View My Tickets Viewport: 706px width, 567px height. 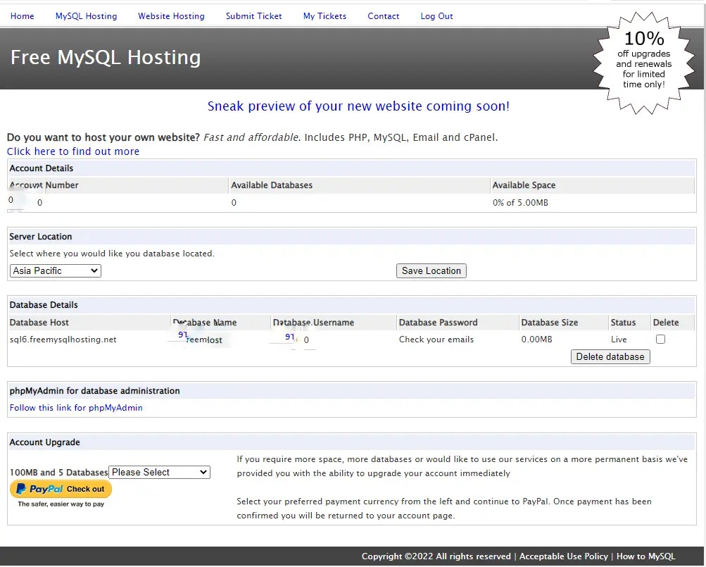[324, 15]
